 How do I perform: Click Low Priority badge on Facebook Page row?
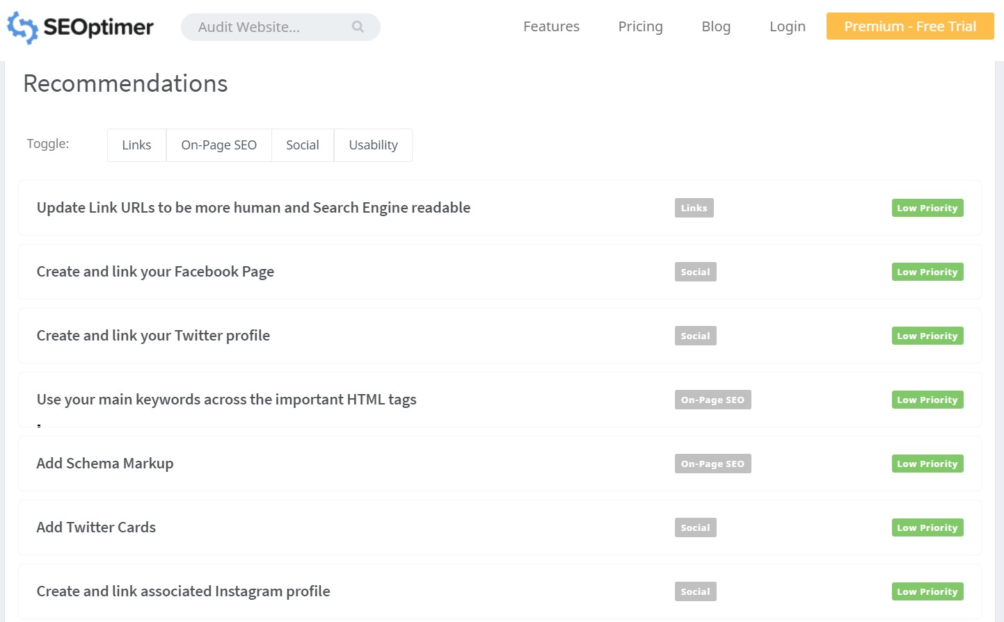927,272
